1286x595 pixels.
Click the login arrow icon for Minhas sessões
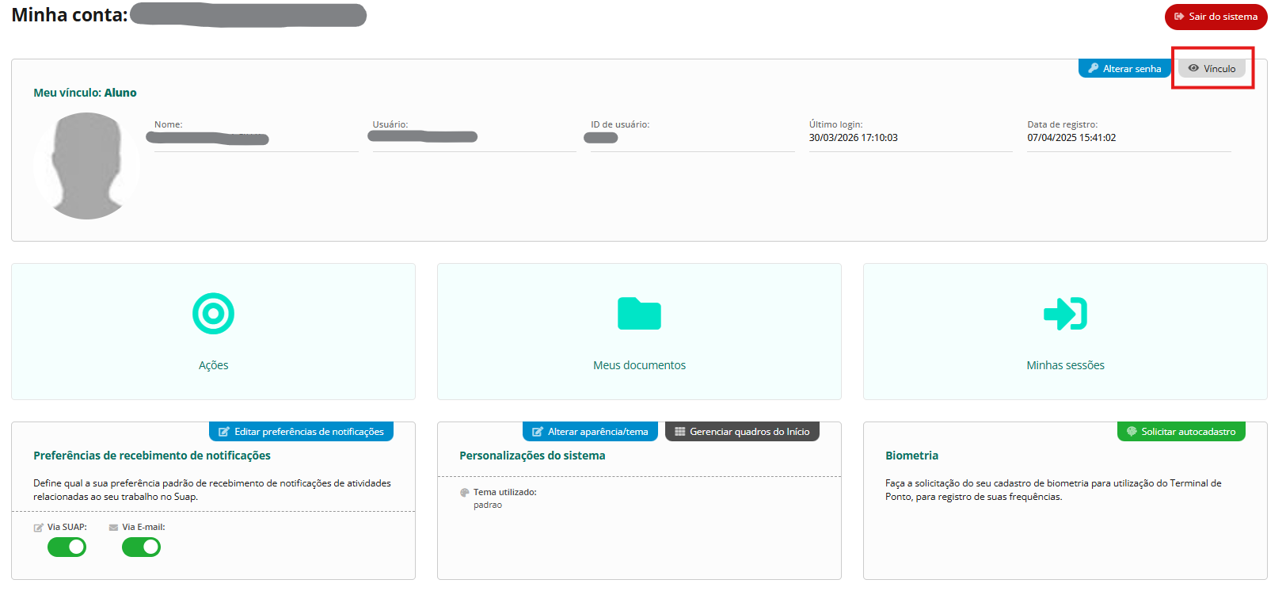tap(1065, 314)
